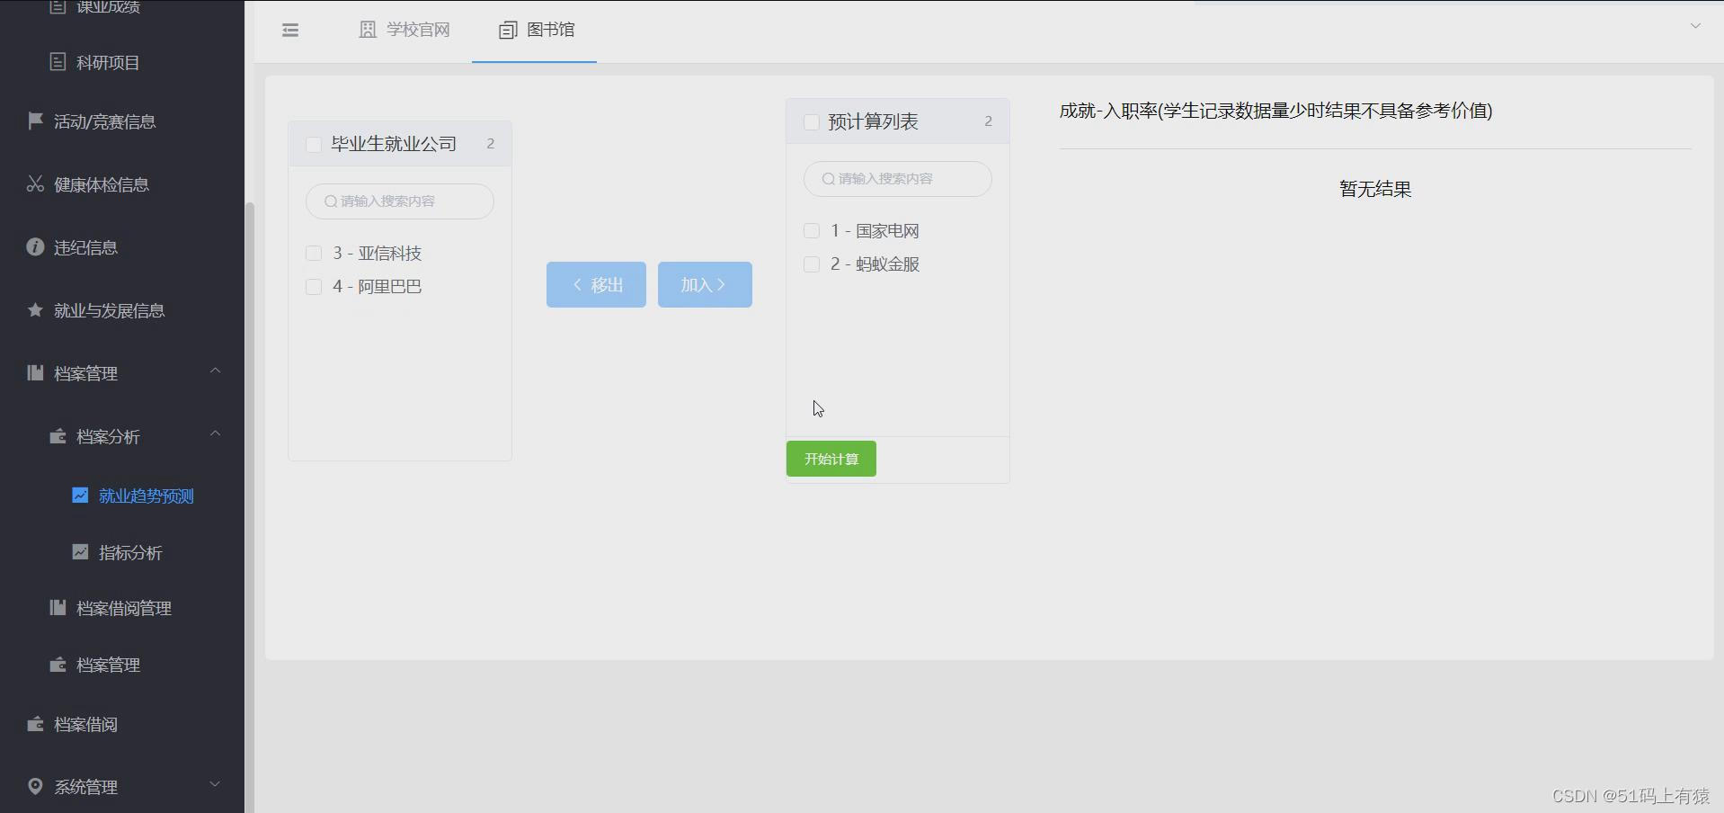Select the 健康体检信息 sidebar icon
The image size is (1724, 813).
pos(34,183)
